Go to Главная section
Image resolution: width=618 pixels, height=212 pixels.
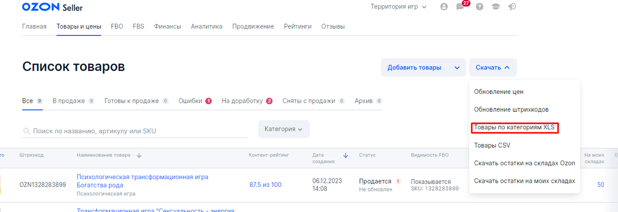35,26
